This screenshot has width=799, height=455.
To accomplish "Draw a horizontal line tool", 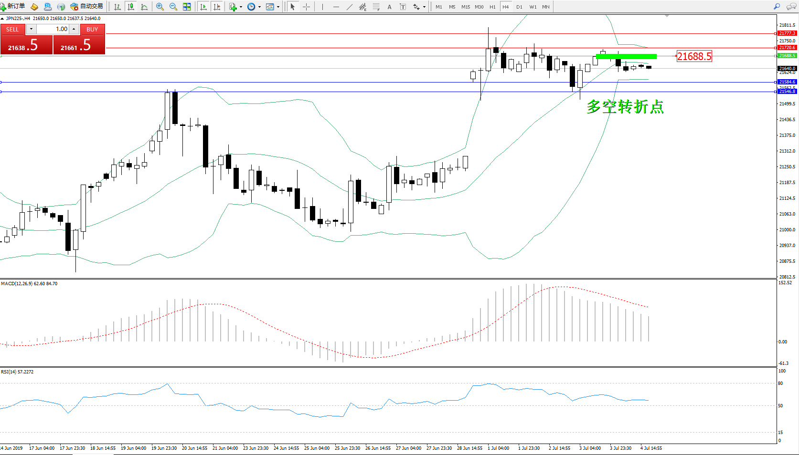I will point(336,7).
